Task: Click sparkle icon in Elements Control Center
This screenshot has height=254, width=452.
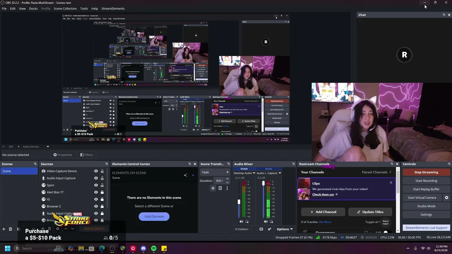Action: (185, 175)
